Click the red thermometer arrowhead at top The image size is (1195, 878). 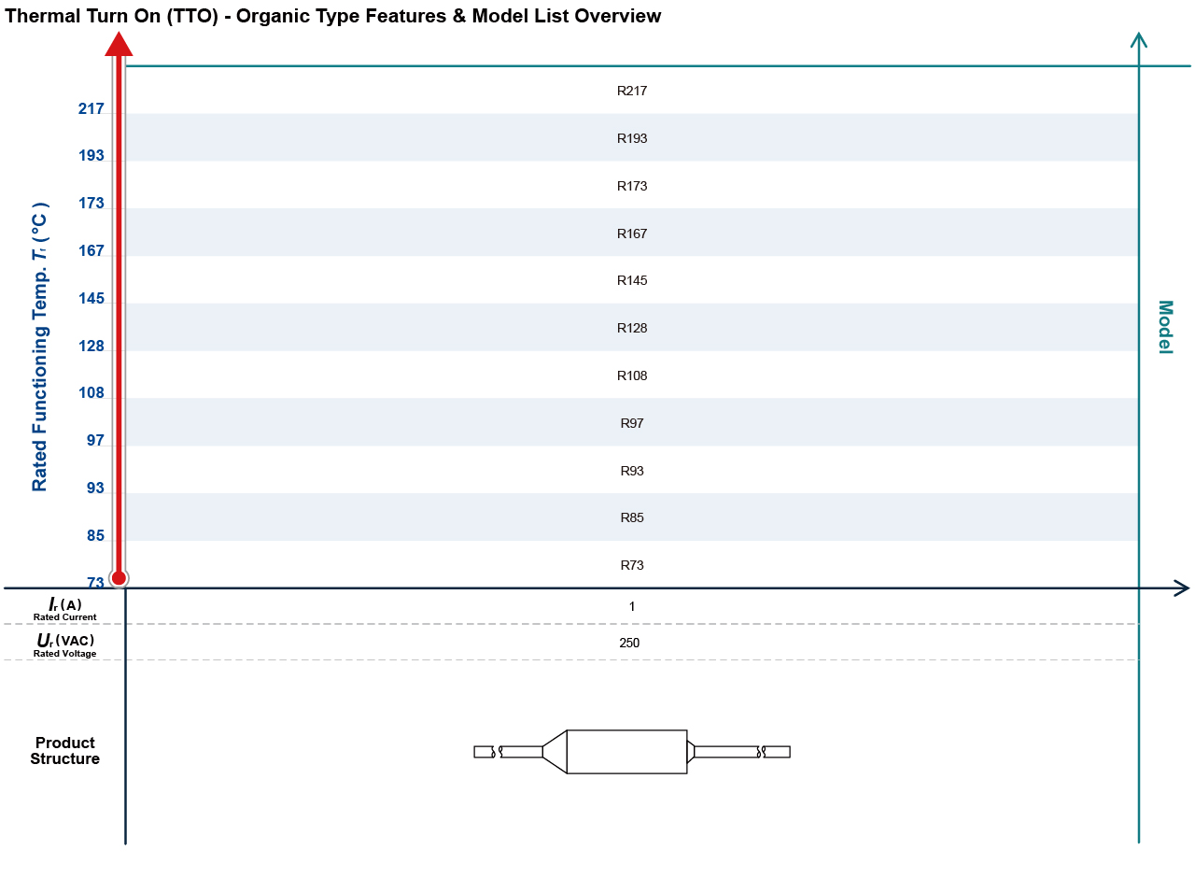[119, 44]
